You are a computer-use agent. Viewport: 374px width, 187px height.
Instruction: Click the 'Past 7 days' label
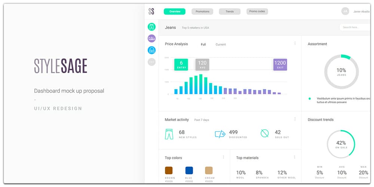[x=202, y=120]
